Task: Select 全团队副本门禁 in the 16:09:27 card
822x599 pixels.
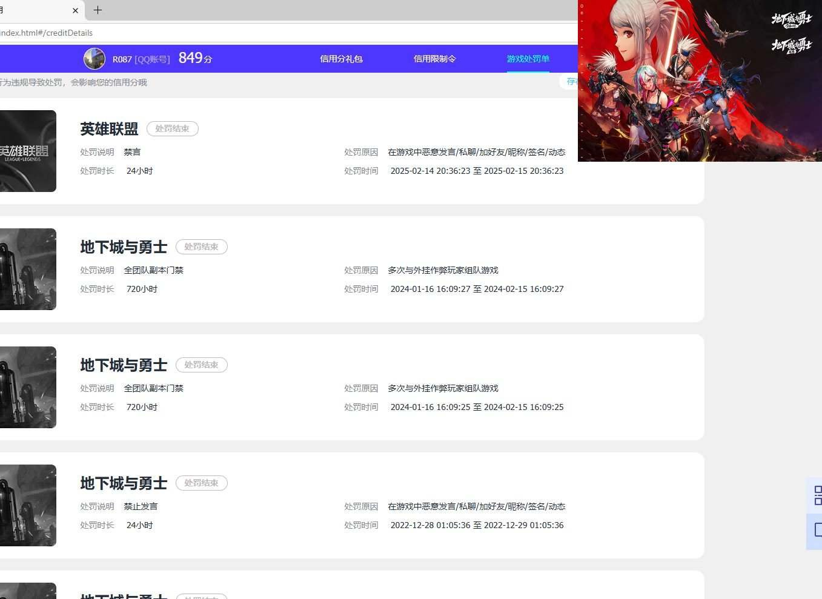Action: coord(153,270)
